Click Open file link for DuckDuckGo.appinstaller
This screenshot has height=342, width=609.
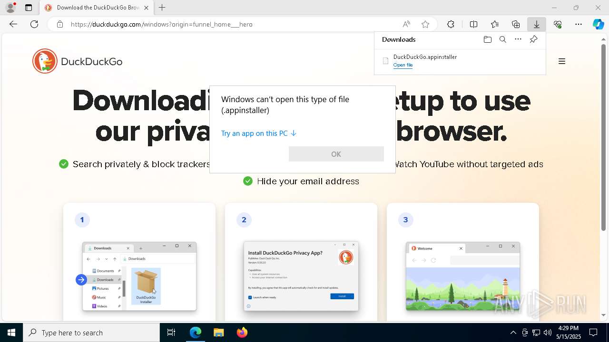coord(403,65)
